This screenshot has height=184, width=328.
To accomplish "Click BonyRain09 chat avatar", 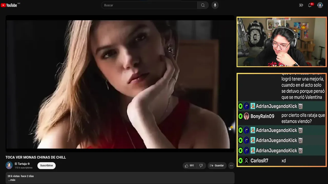I will 246,116.
